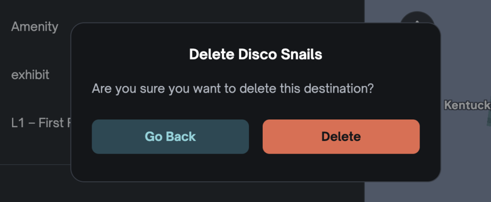491x202 pixels.
Task: Click the teal map shape beside Kentuck
Action: [x=489, y=115]
